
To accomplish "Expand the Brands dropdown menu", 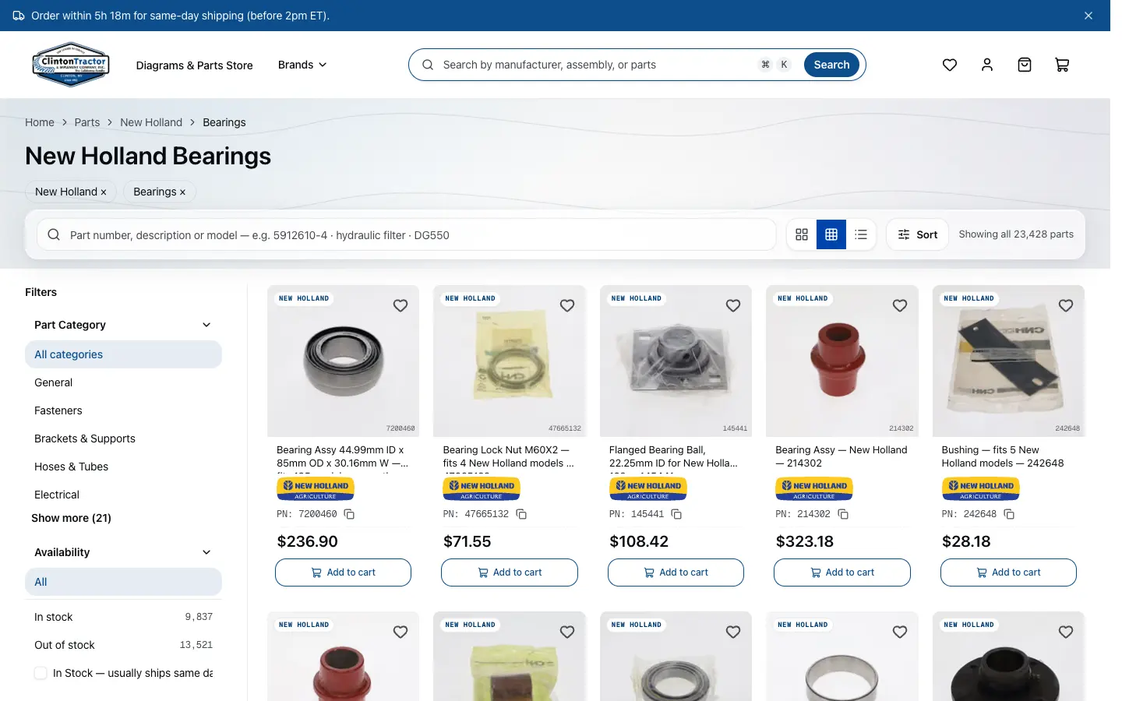I will point(302,65).
